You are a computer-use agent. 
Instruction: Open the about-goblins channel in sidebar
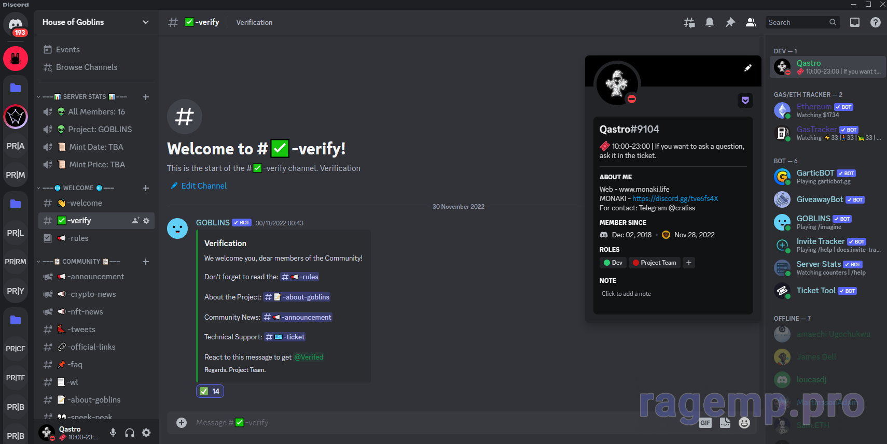coord(96,400)
